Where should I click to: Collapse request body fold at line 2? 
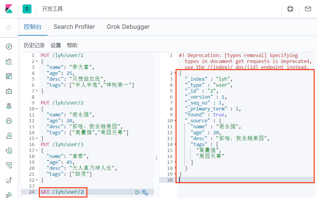pyautogui.click(x=37, y=61)
